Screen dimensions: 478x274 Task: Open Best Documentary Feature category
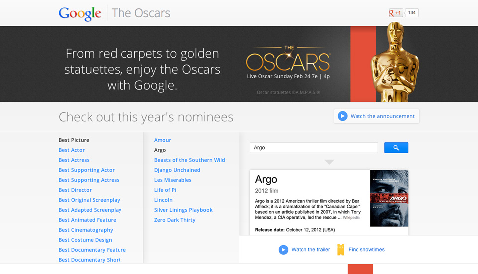pyautogui.click(x=93, y=250)
